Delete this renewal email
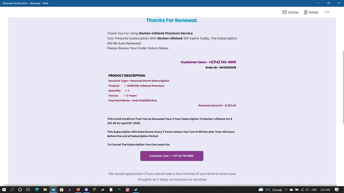Image resolution: width=344 pixels, height=193 pixels. (311, 12)
